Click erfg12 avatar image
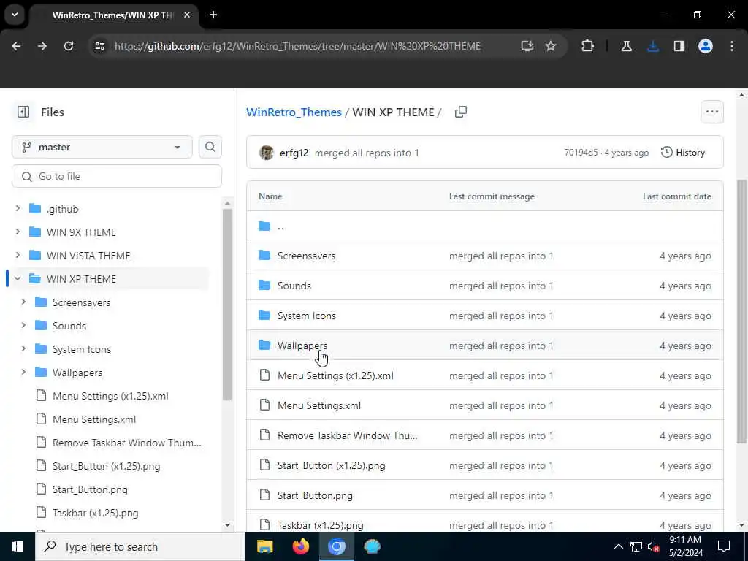 [x=266, y=153]
